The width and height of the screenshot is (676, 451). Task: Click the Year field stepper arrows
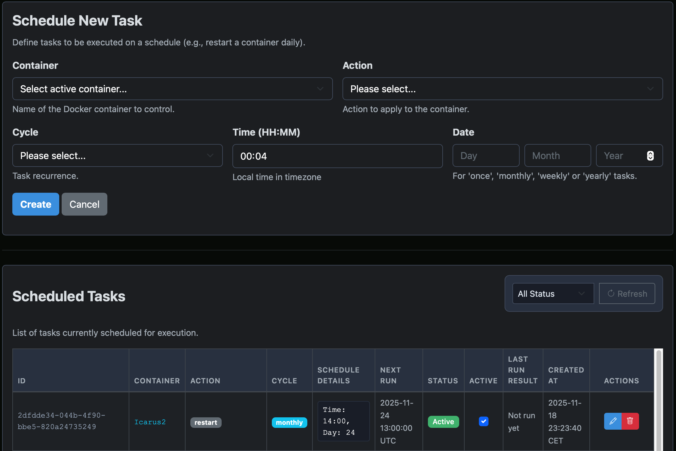point(650,155)
